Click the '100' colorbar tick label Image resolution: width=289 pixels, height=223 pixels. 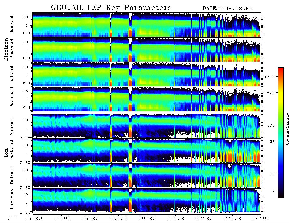coord(271,125)
